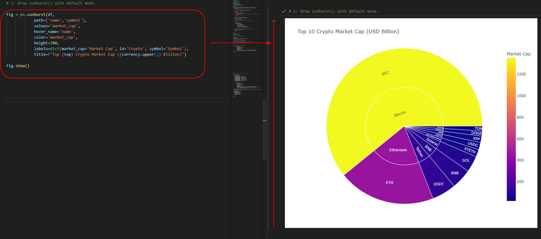Click the Market Cap color scale bar
The height and width of the screenshot is (239, 541).
(511, 129)
